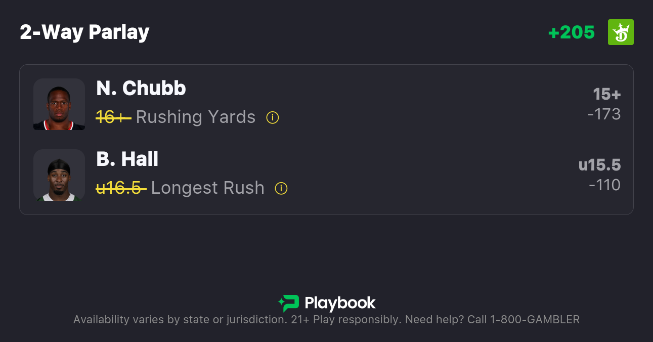The height and width of the screenshot is (342, 653).
Task: Open B. Hall's player headshot
Action: [x=59, y=175]
